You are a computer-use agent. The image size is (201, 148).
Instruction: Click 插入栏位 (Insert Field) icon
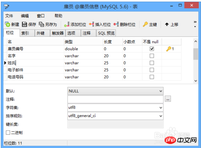pyautogui.click(x=92, y=24)
